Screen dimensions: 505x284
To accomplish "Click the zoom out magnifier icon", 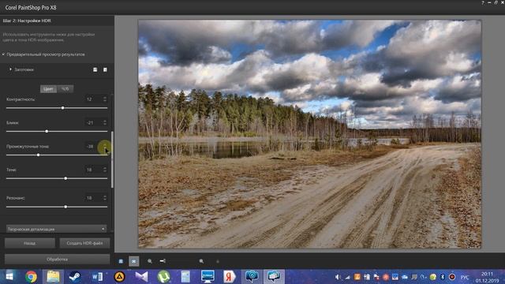I will (x=150, y=261).
